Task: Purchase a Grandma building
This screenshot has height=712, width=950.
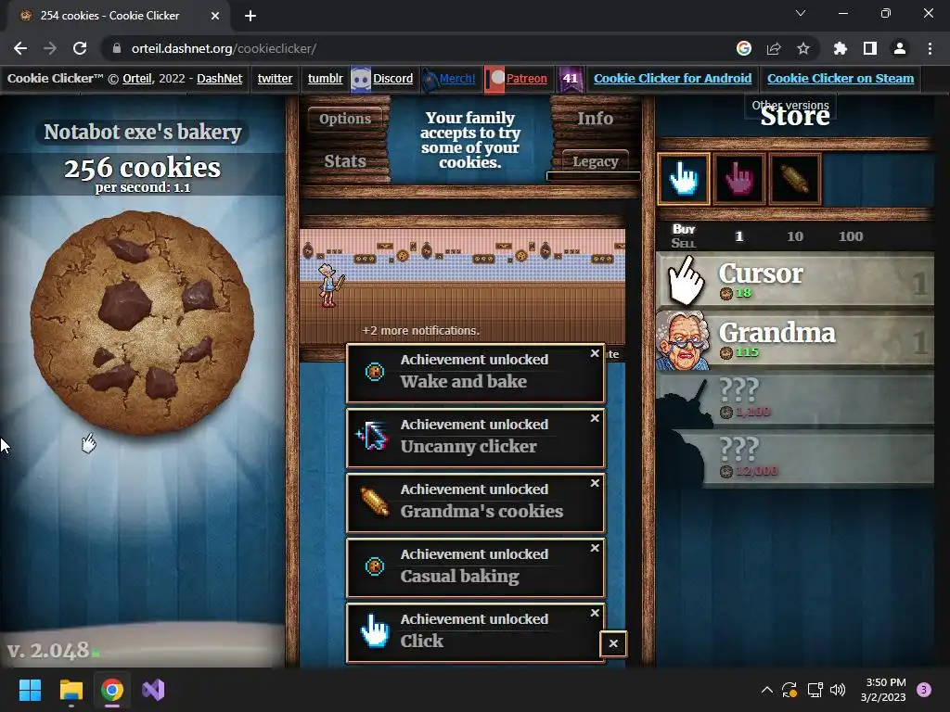Action: click(x=795, y=339)
